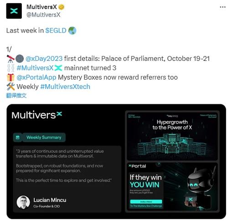Screen dimensions: 228x221
Task: Open the @xPortalApp mention link
Action: point(36,77)
